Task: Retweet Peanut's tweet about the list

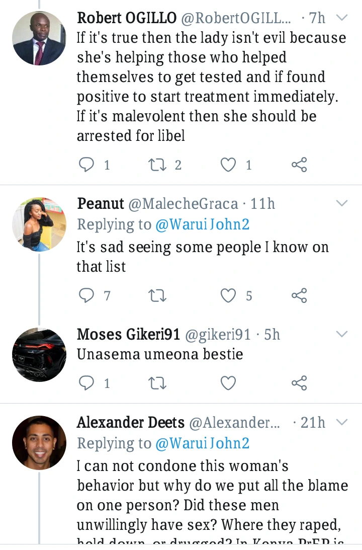Action: point(157,296)
